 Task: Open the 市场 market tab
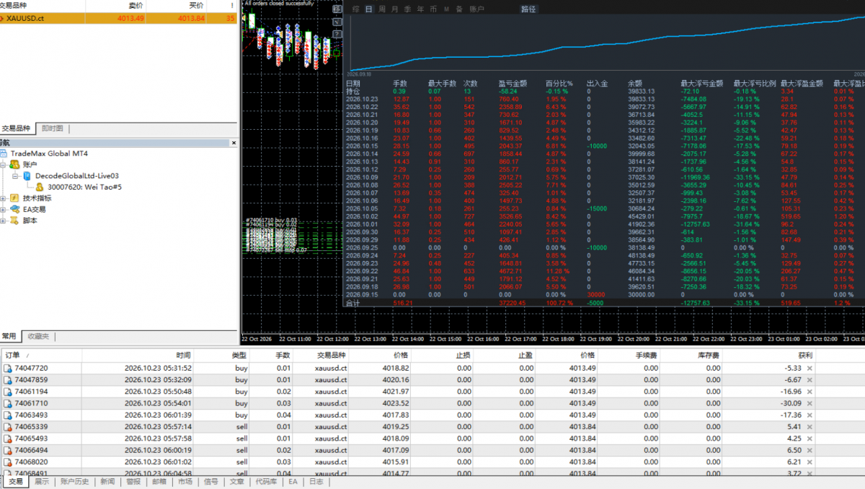pyautogui.click(x=185, y=481)
